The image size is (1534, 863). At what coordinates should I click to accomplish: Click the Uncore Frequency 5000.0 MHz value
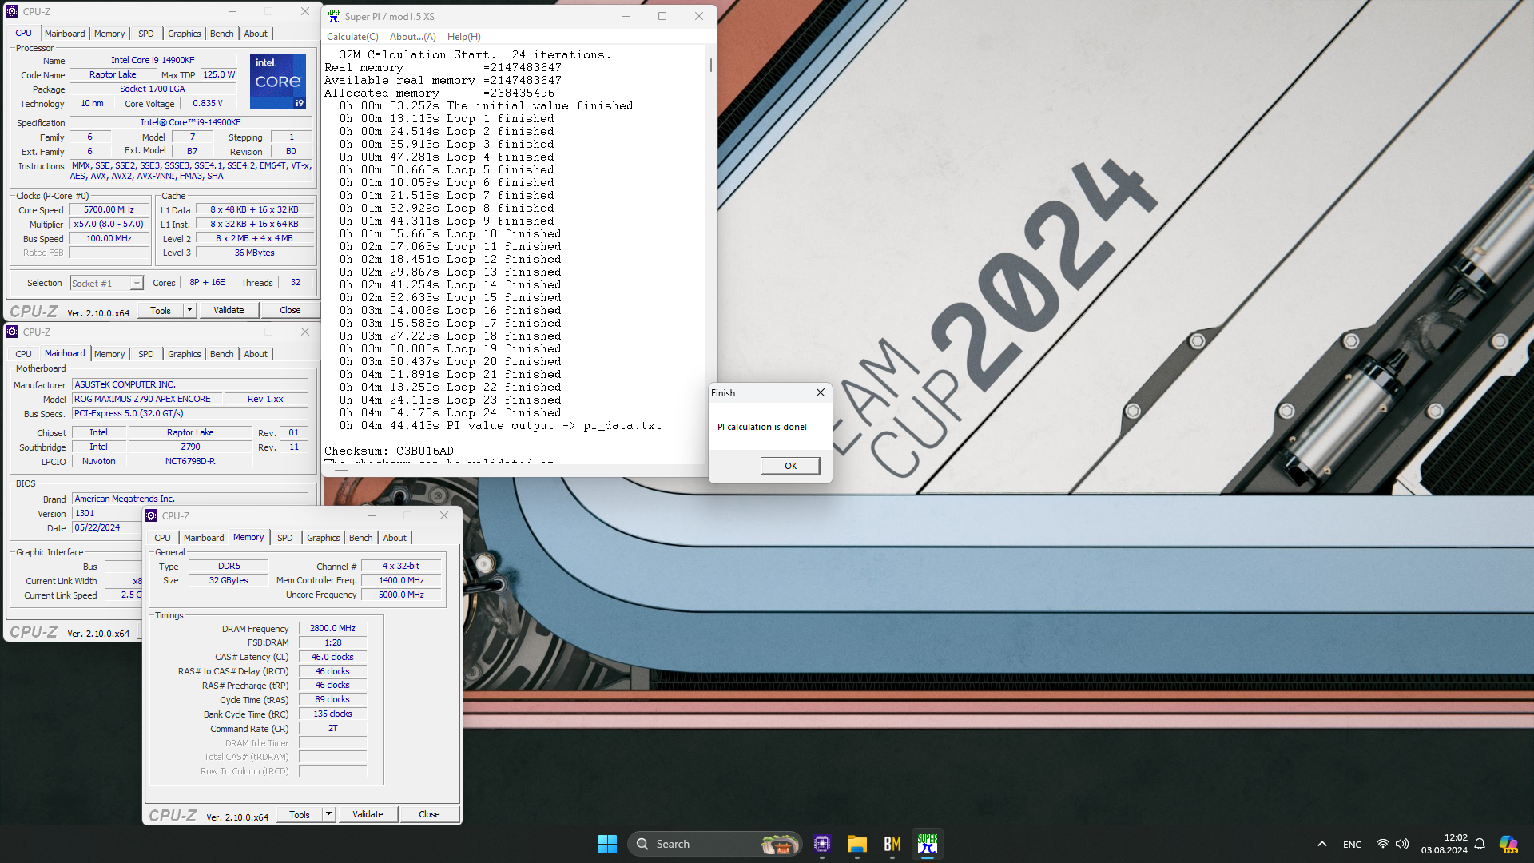401,595
